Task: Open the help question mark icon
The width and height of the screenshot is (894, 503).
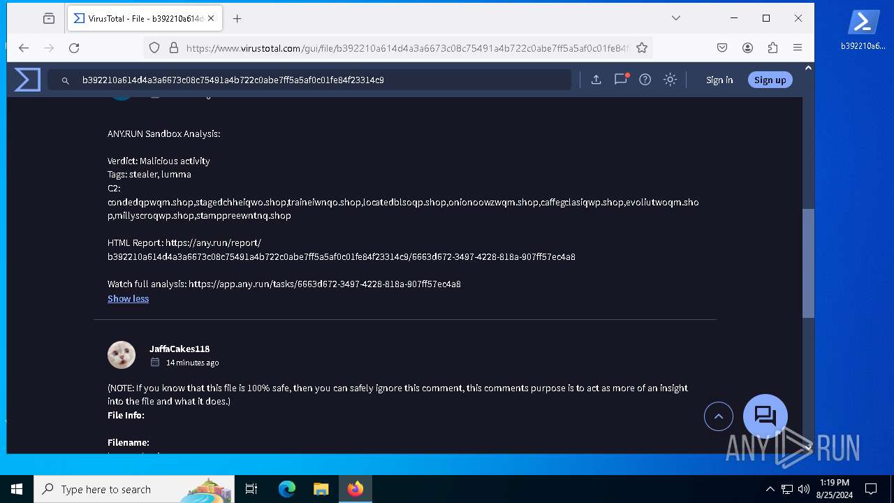Action: coord(645,80)
